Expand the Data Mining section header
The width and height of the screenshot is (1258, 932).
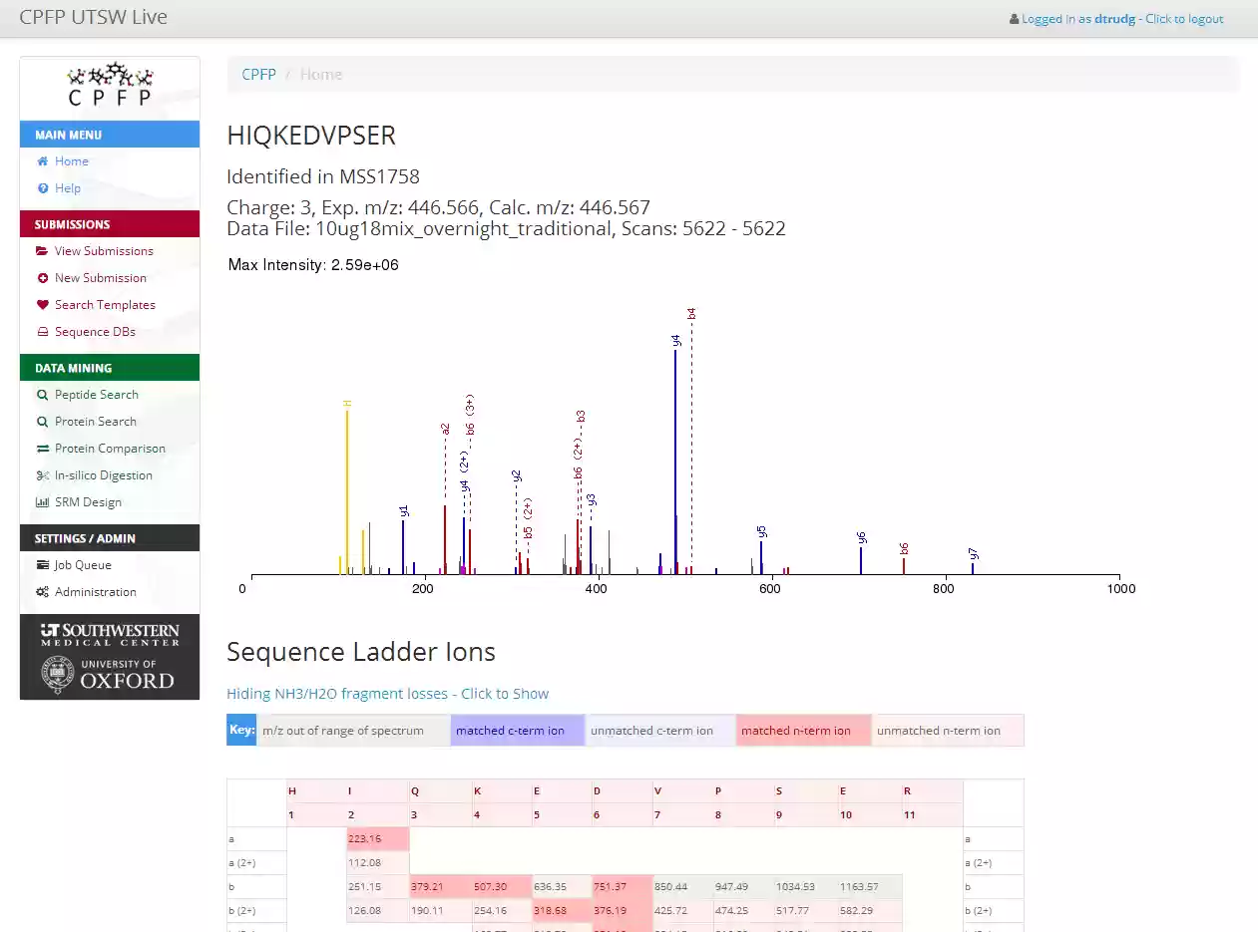[x=110, y=367]
